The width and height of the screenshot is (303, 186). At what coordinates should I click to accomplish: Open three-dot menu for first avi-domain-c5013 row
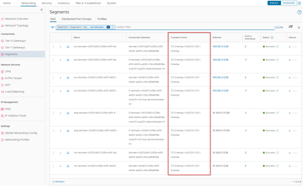pyautogui.click(x=54, y=47)
